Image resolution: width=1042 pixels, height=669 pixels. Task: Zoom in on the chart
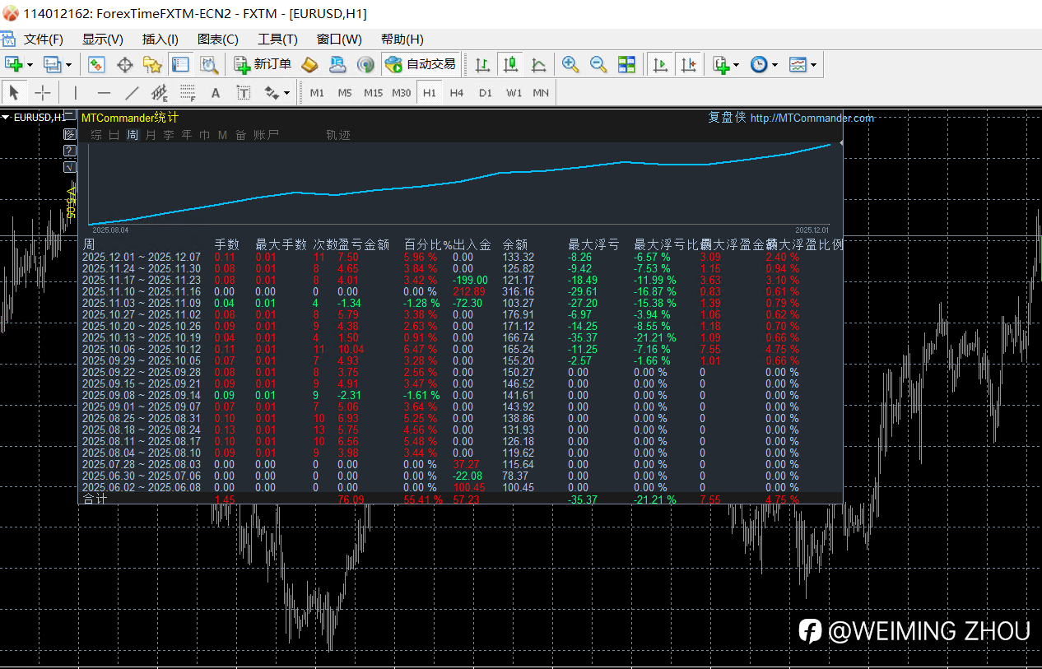[x=570, y=64]
